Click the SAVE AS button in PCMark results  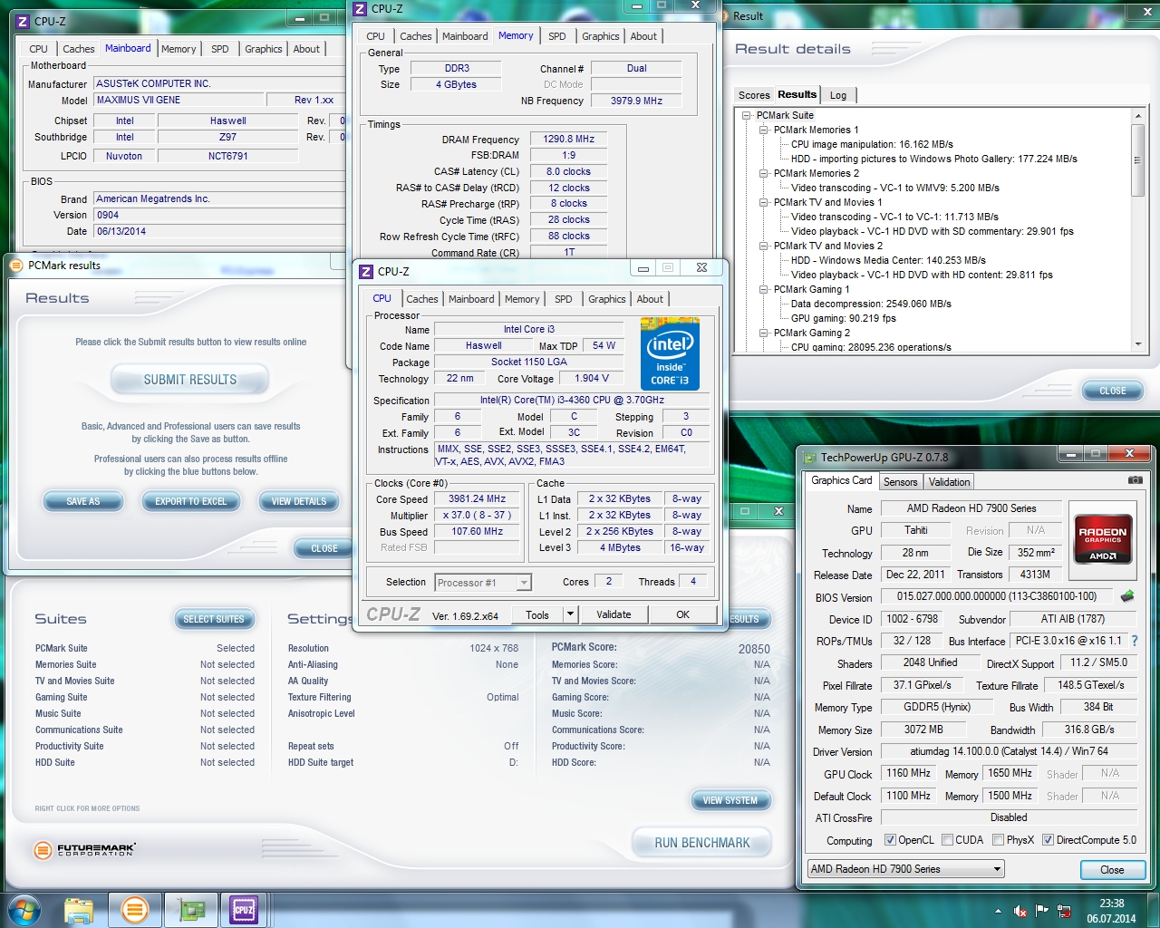[x=83, y=501]
